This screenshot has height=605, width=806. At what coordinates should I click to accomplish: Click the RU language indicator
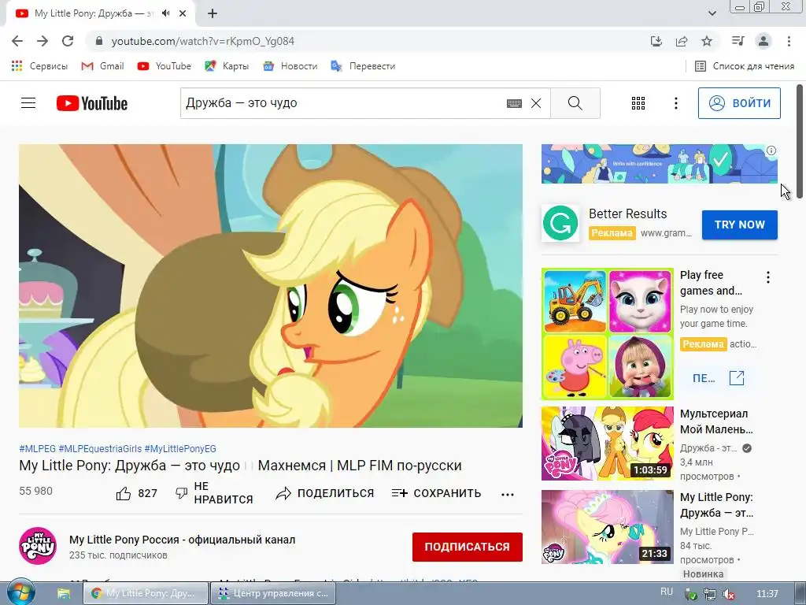click(666, 592)
